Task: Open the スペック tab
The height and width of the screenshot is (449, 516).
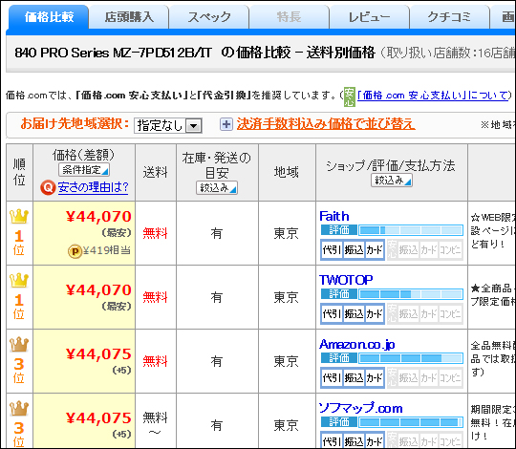Action: (x=209, y=17)
